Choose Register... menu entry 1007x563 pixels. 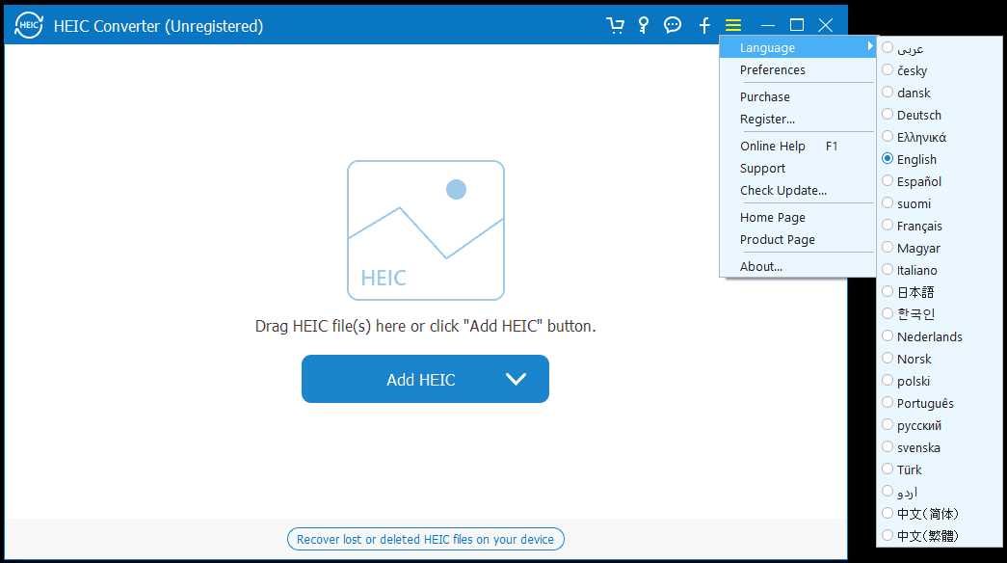point(798,119)
